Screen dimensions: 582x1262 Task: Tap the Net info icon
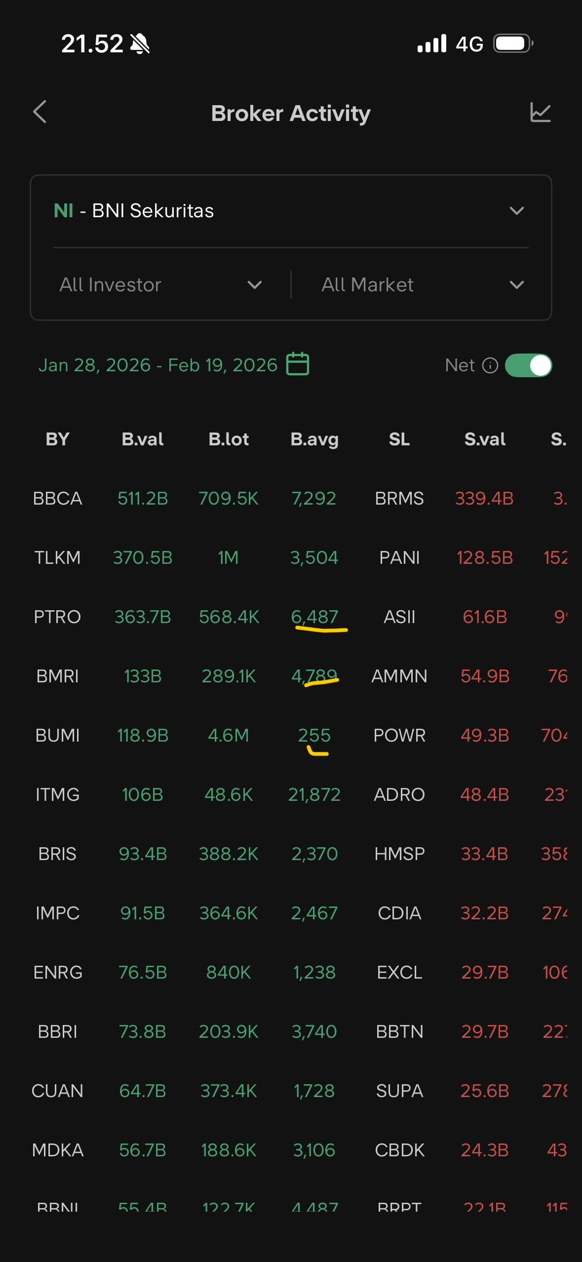pos(490,365)
